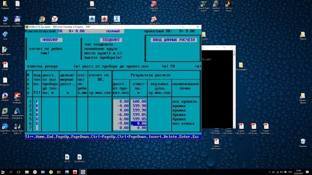Open OpenOffice 4.1.3 desktop shortcut
The image size is (312, 175).
(x=5, y=128)
